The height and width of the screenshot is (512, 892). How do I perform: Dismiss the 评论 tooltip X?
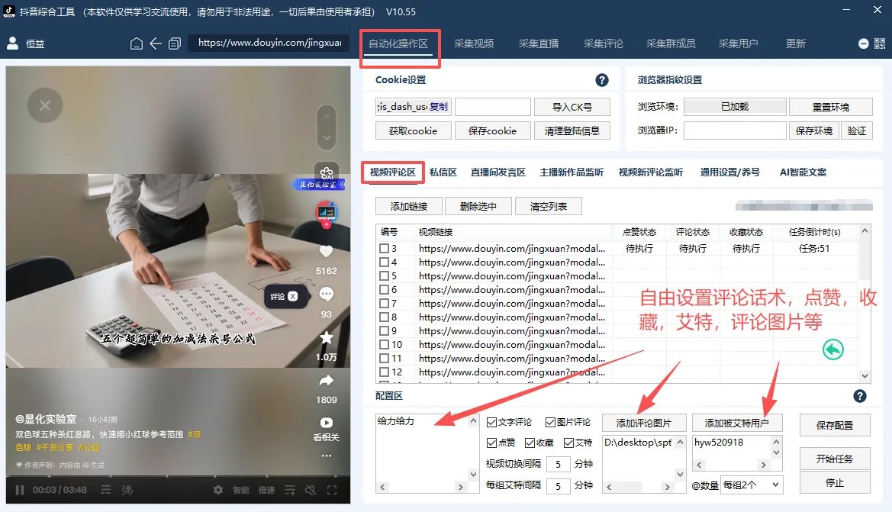292,296
